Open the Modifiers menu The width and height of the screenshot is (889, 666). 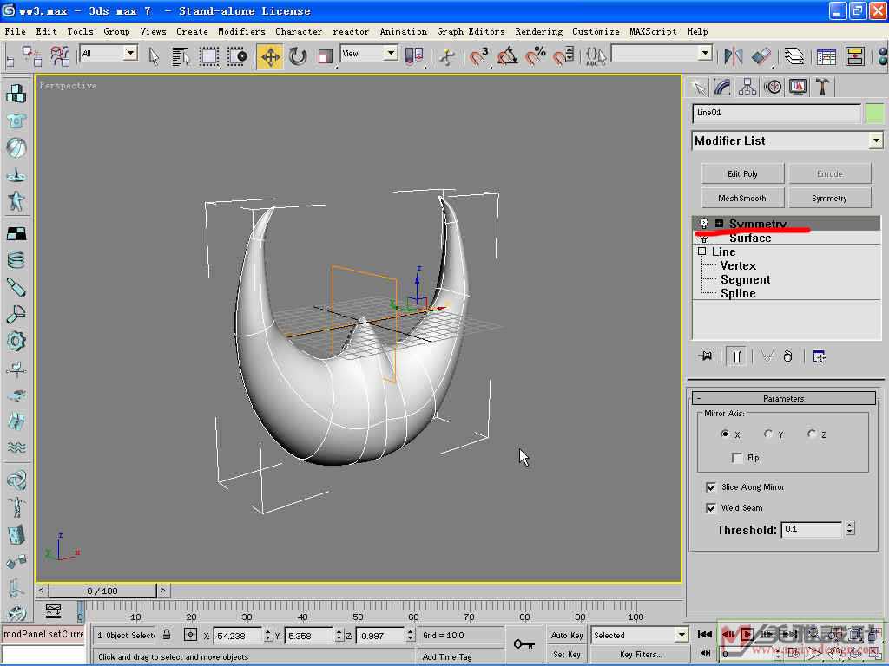241,32
